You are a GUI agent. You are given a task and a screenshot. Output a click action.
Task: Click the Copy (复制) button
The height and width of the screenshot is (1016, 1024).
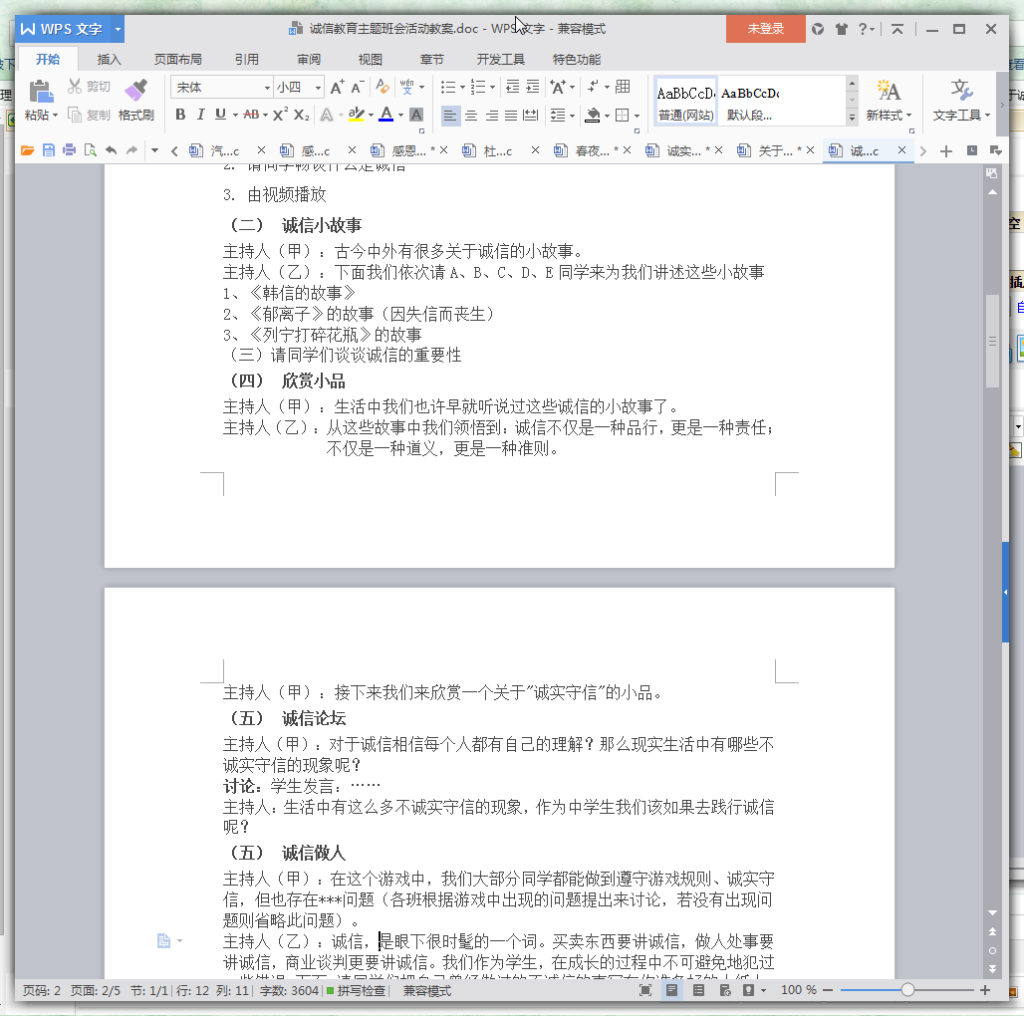(90, 115)
